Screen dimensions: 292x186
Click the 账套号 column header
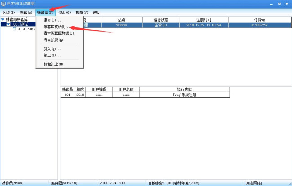tap(67, 89)
